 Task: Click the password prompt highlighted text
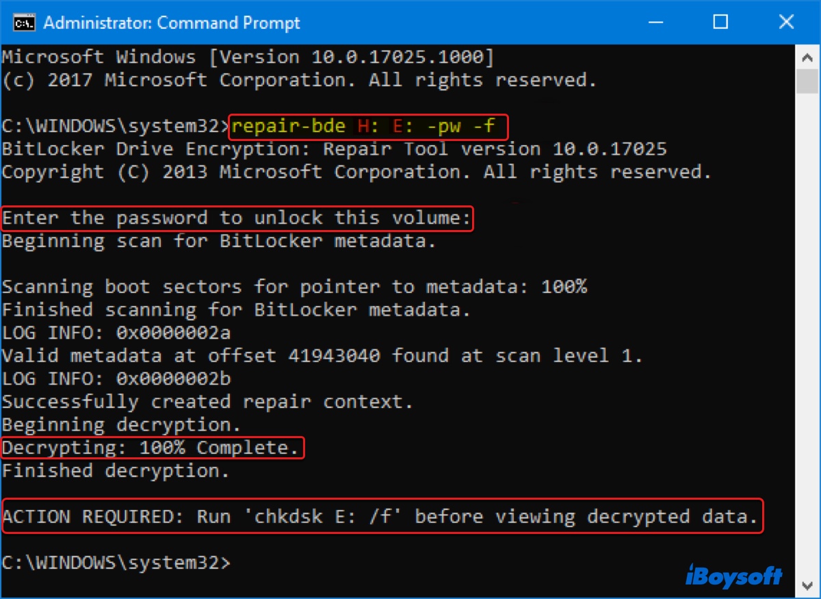pyautogui.click(x=236, y=218)
